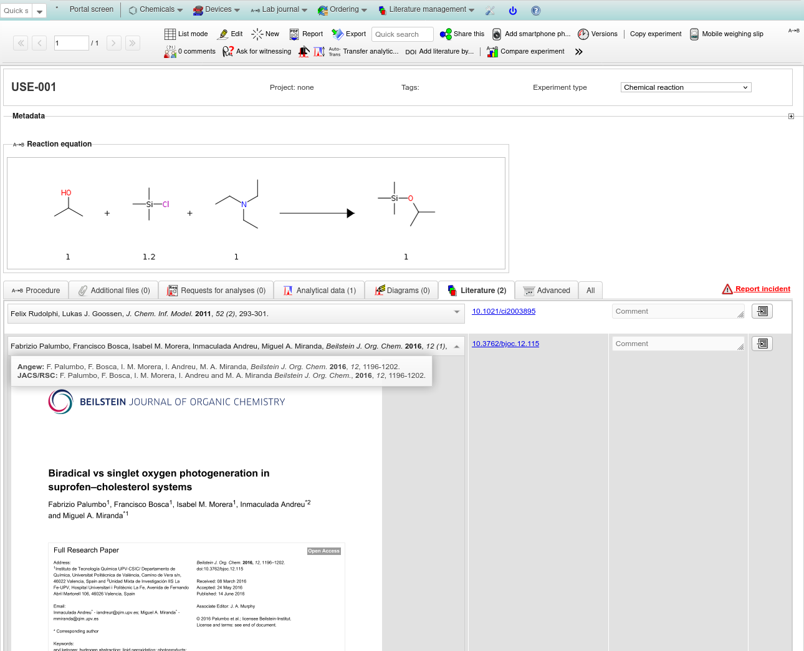Click the Edit pencil icon
Viewport: 804px width, 651px height.
click(x=223, y=34)
